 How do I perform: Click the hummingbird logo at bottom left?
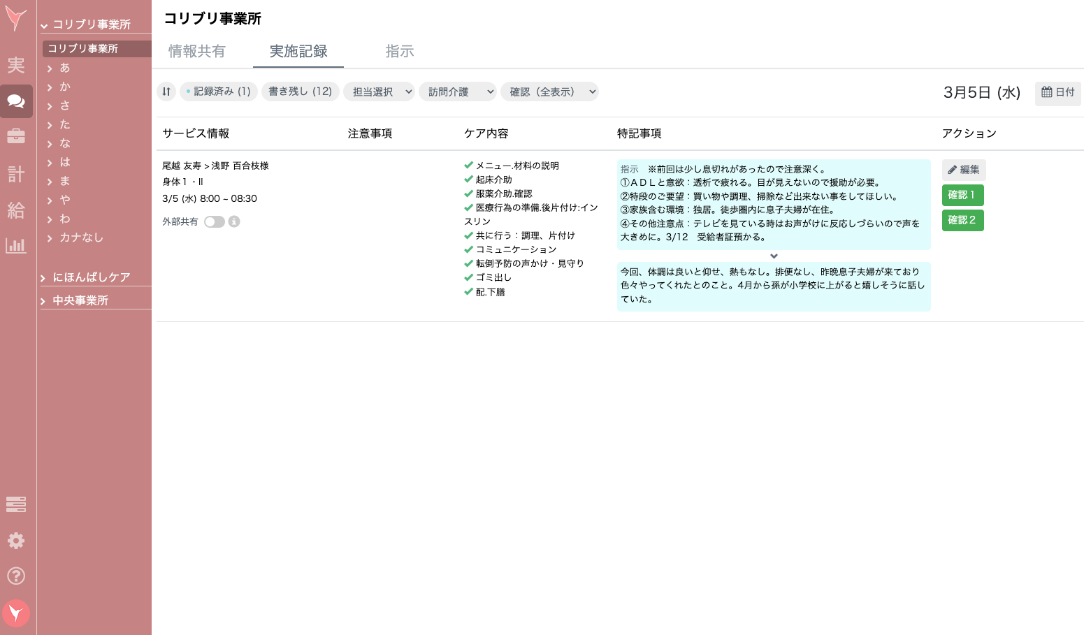click(16, 613)
